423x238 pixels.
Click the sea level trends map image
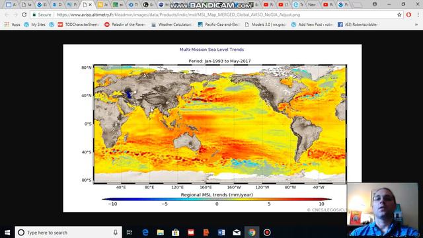212,128
